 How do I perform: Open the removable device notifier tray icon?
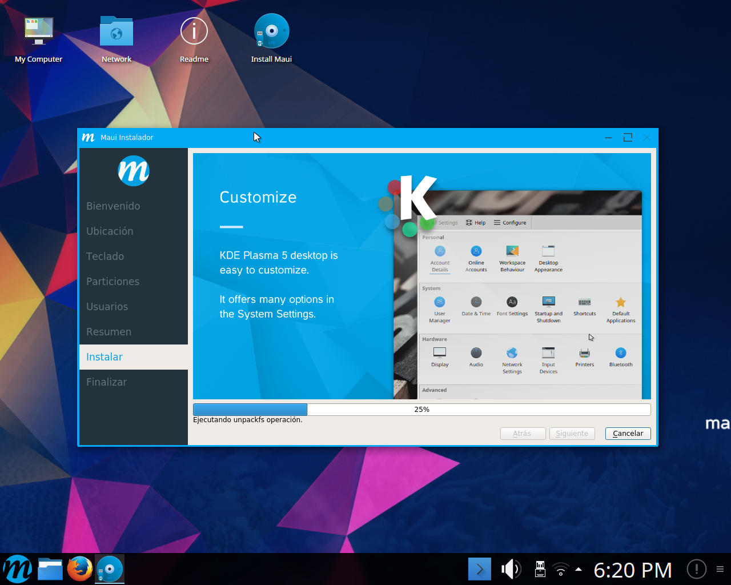(540, 569)
